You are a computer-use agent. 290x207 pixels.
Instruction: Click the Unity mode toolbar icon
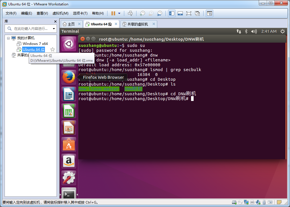coord(197,13)
